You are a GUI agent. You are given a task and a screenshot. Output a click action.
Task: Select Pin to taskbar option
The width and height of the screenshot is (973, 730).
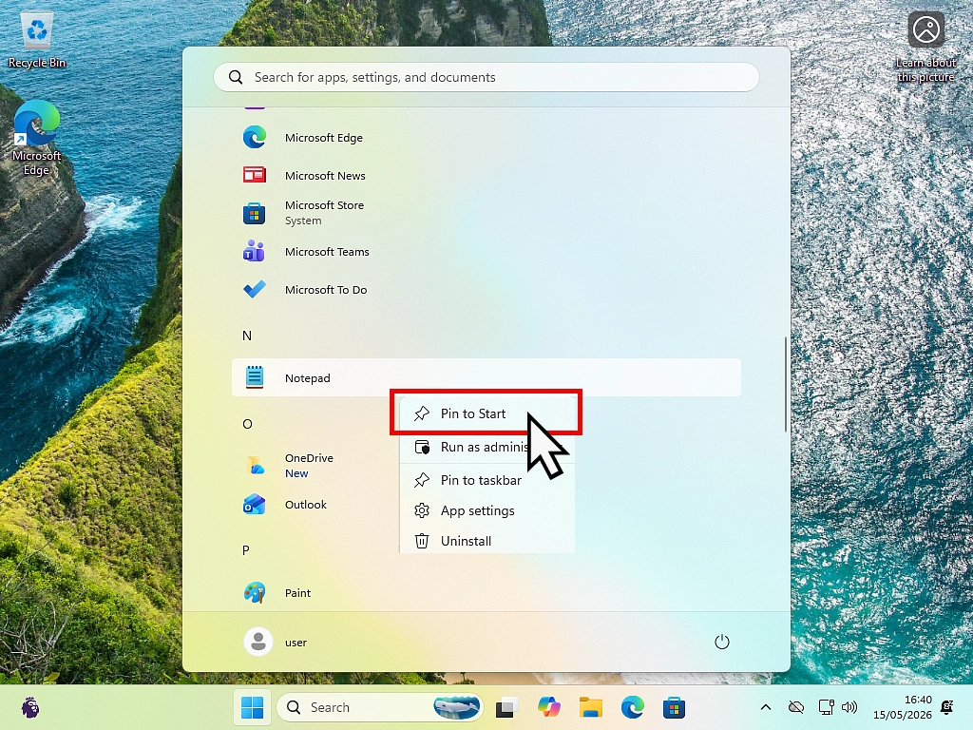(486, 480)
